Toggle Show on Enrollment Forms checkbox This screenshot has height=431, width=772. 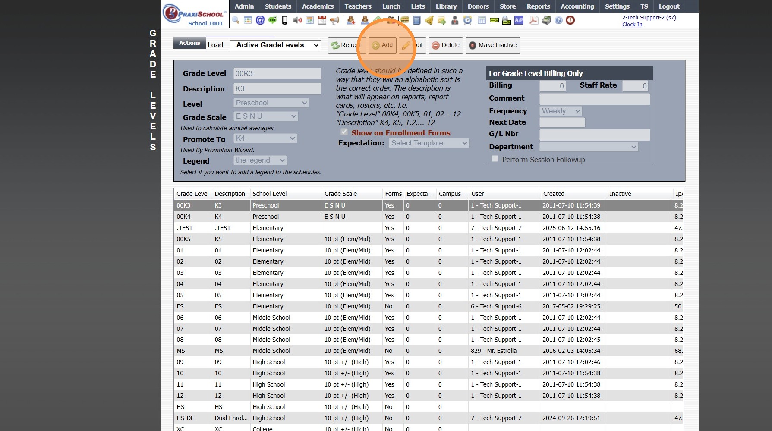pos(344,132)
